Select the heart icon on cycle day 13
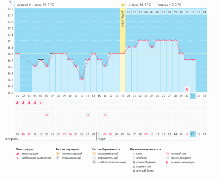The height and width of the screenshot is (180, 219). tap(88, 115)
